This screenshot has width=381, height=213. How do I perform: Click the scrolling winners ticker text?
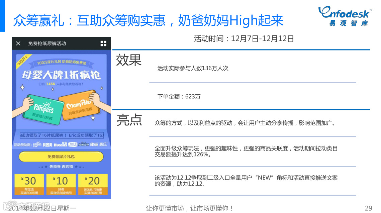tap(62, 135)
